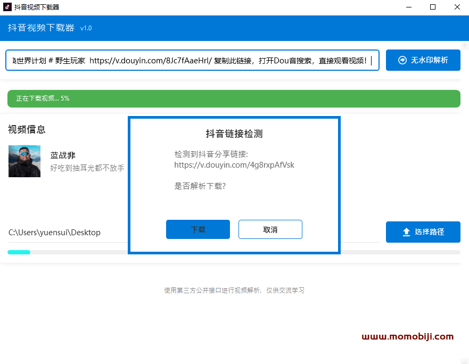Viewport: 469px width, 364px height.
Task: Click the 是否解析下载? prompt text
Action: (x=200, y=186)
